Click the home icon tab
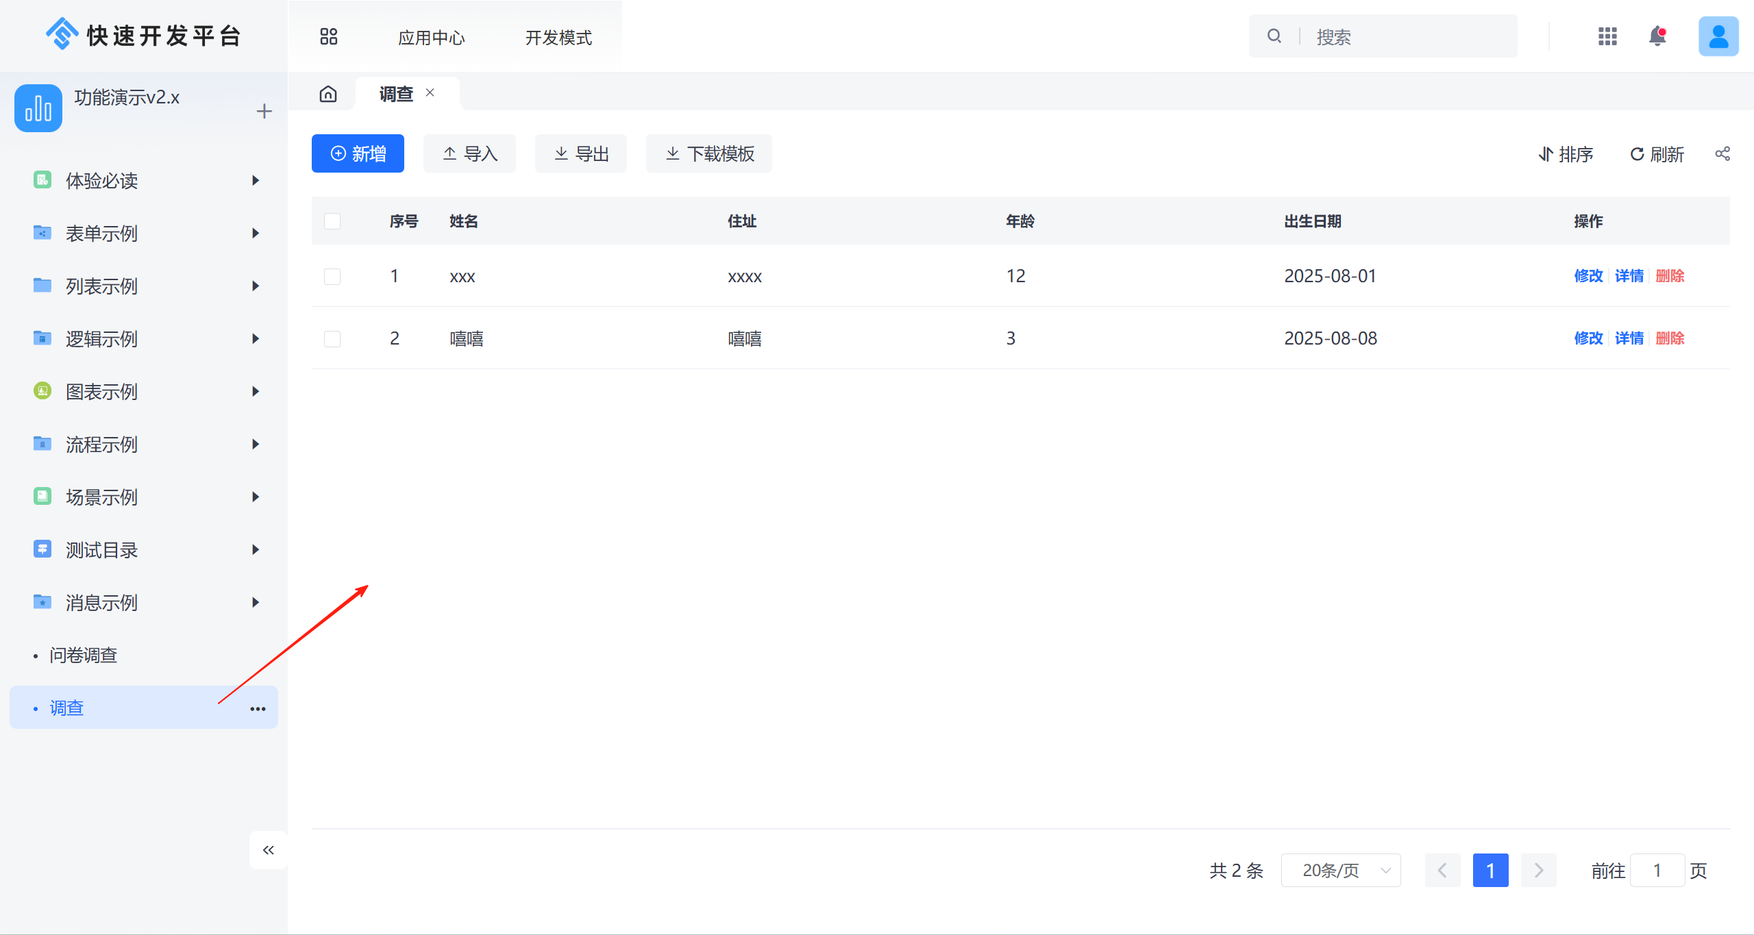Image resolution: width=1754 pixels, height=935 pixels. (x=328, y=94)
